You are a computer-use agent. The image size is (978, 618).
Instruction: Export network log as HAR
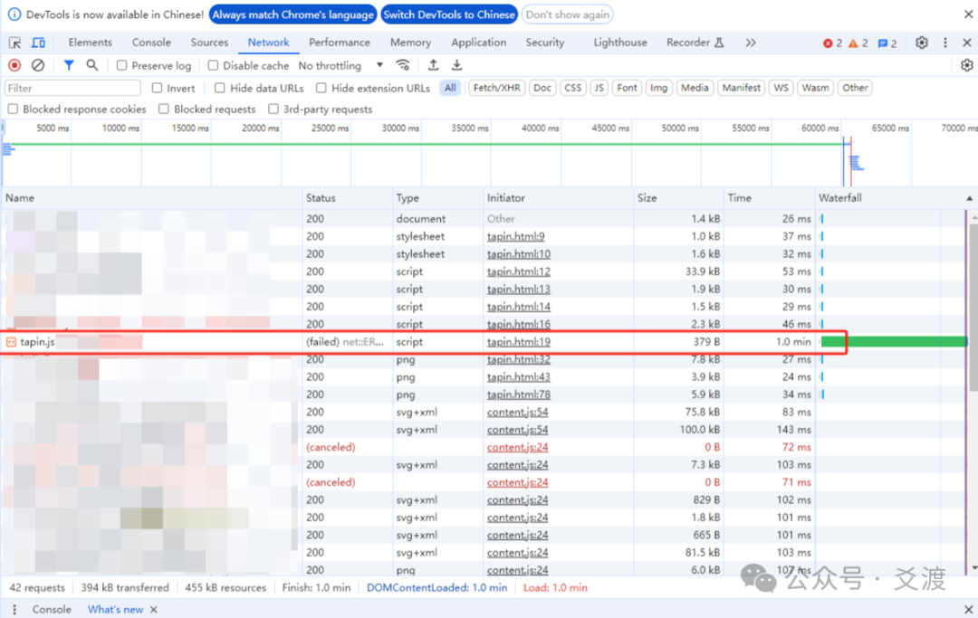456,65
